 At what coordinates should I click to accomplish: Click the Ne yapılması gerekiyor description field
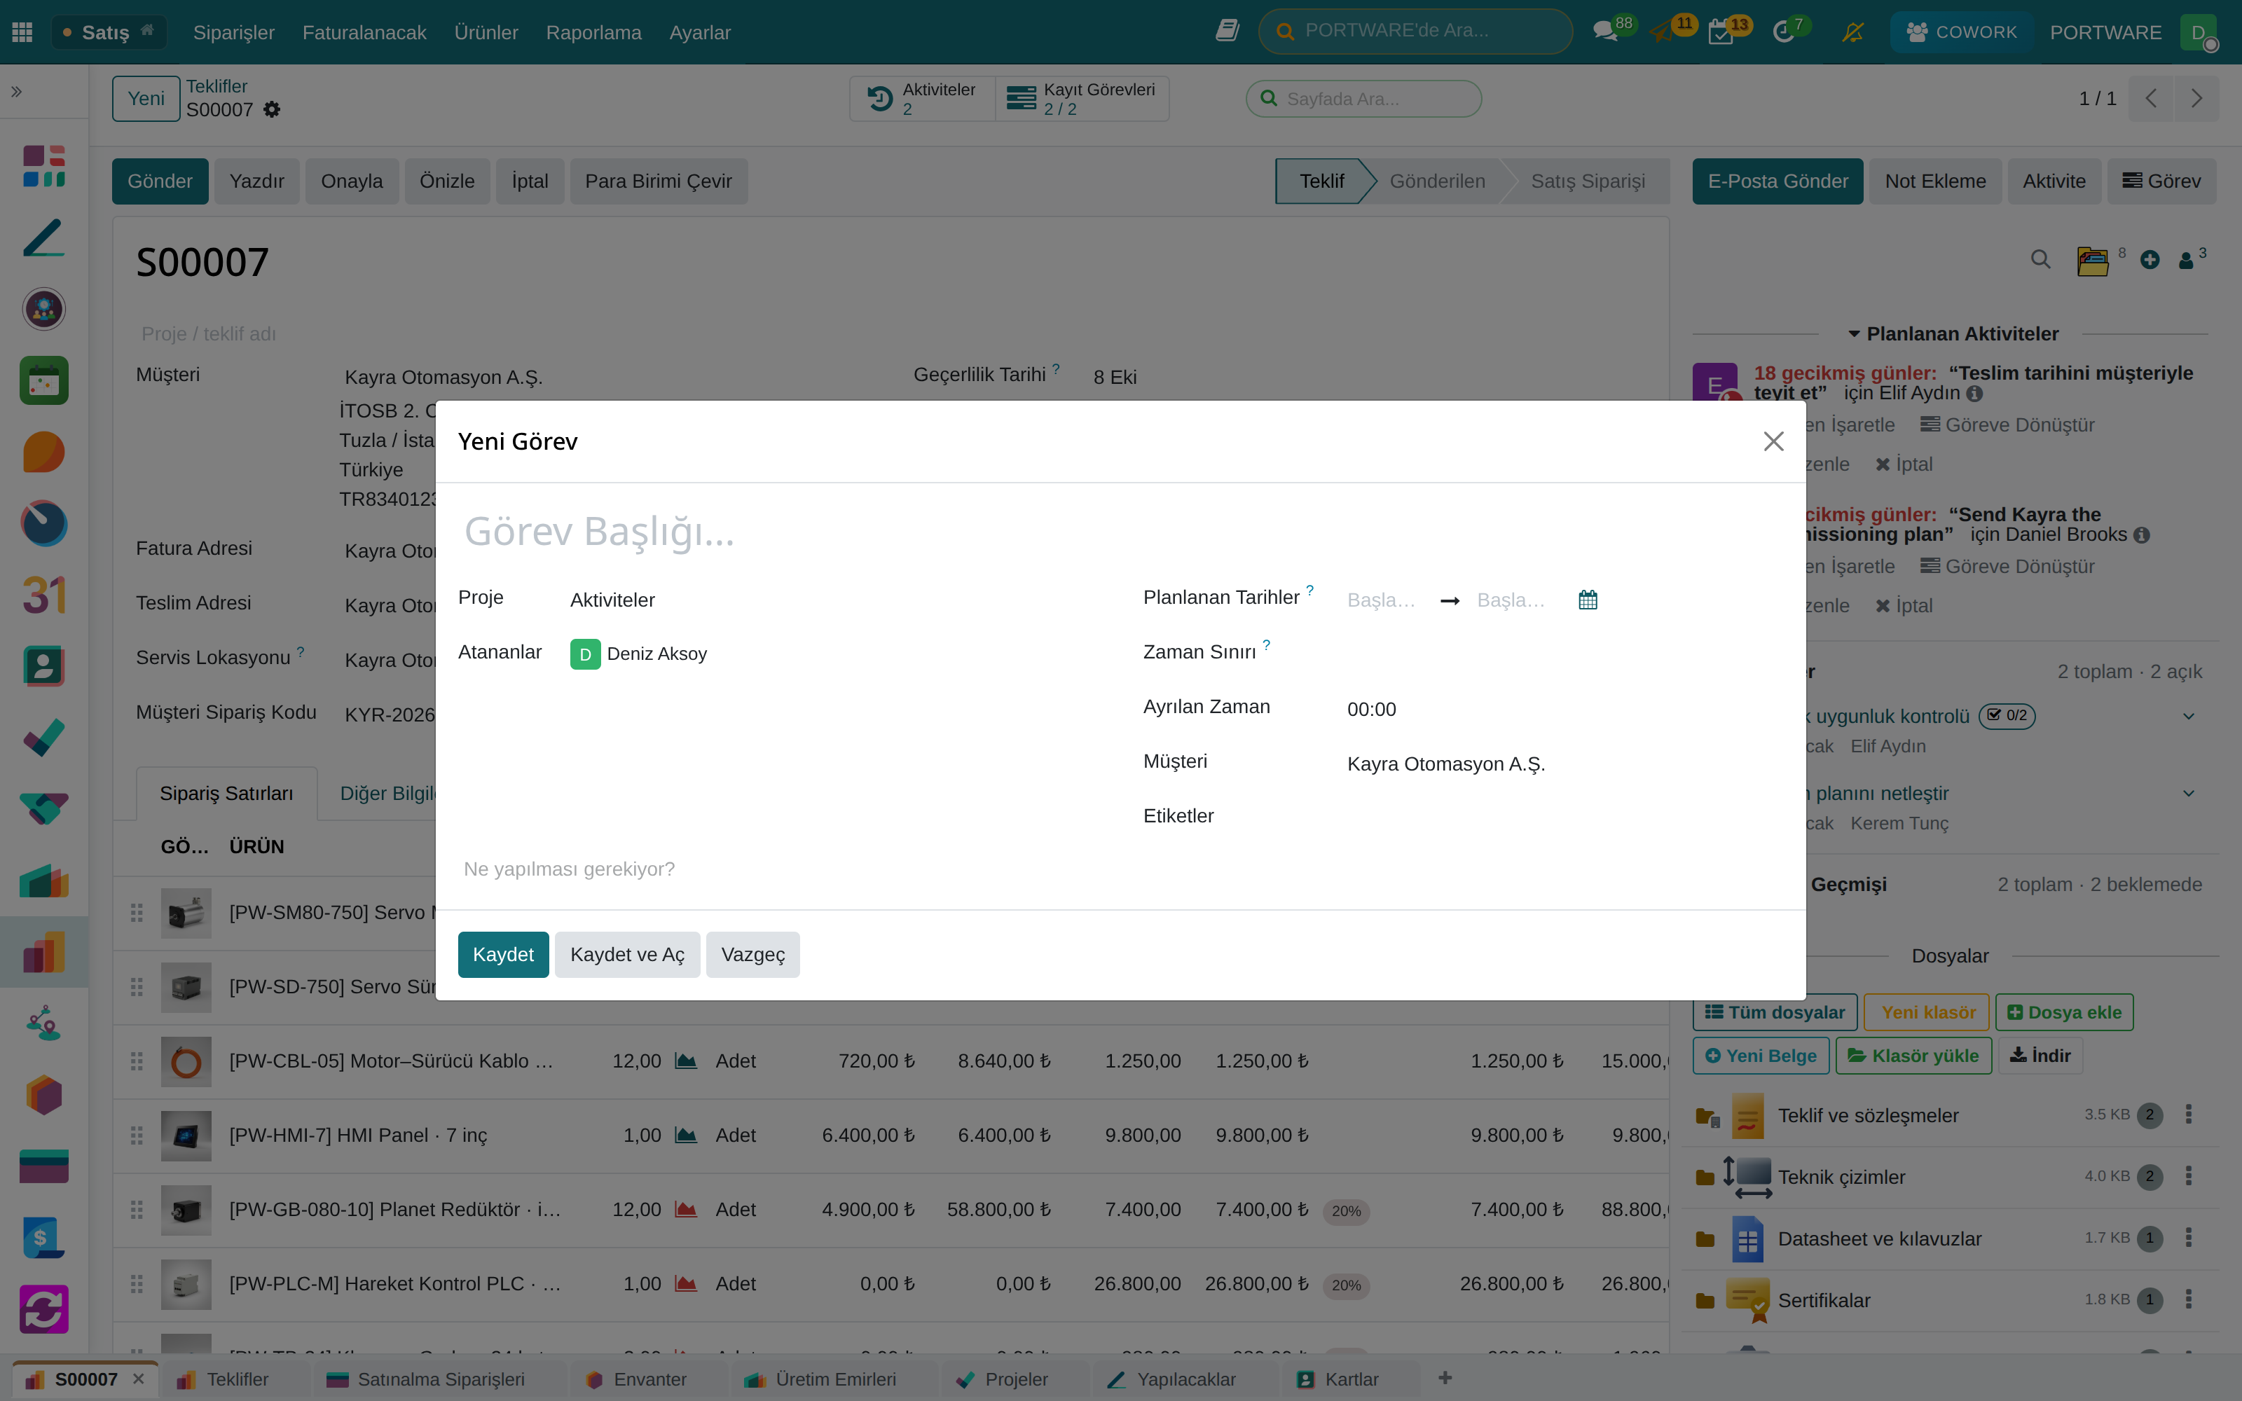coord(1120,869)
